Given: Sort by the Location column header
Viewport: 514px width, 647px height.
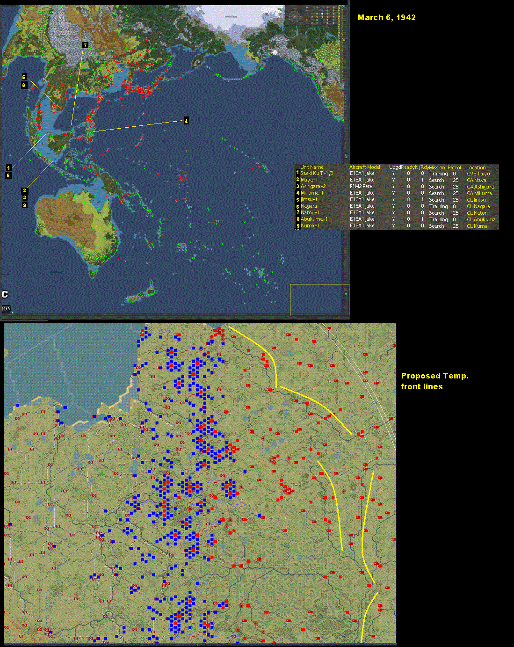Looking at the screenshot, I should [x=476, y=167].
